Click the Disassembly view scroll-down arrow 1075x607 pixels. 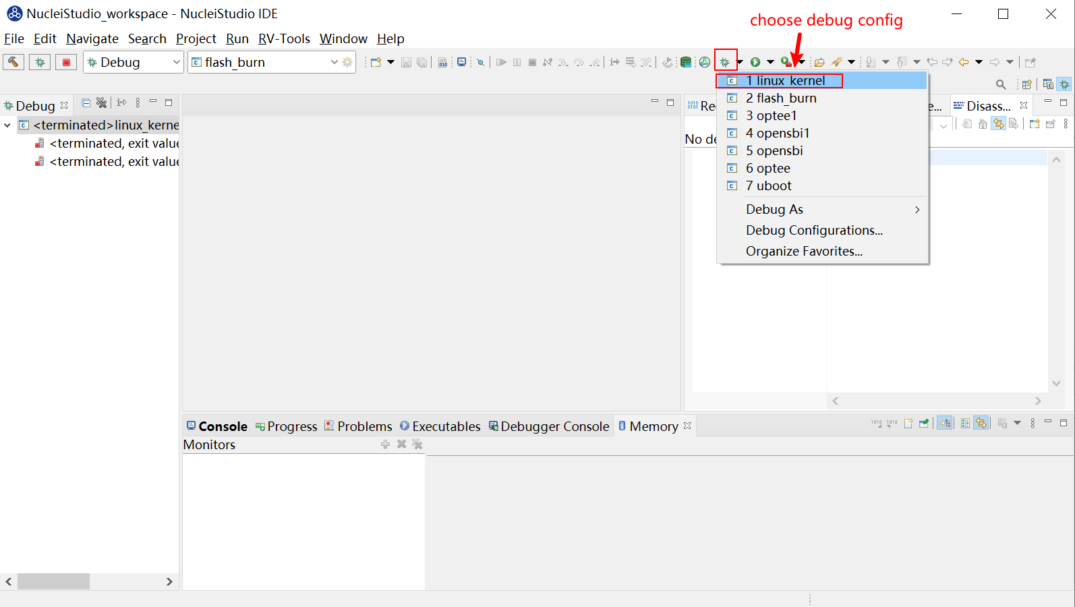1056,384
